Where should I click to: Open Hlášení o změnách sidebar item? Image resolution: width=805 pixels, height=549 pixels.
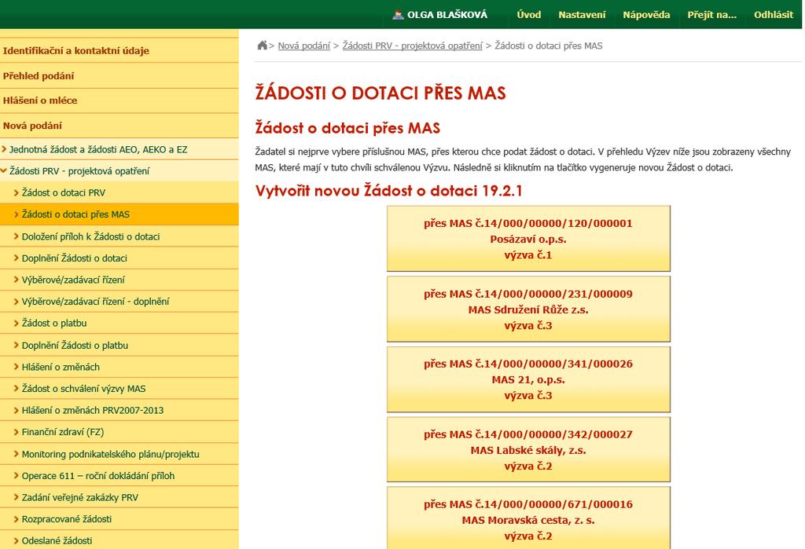point(119,367)
